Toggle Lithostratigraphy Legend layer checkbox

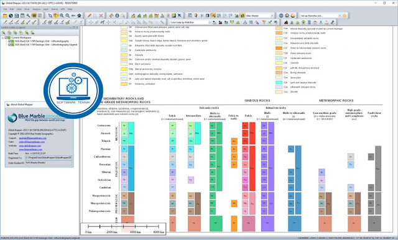click(x=10, y=45)
